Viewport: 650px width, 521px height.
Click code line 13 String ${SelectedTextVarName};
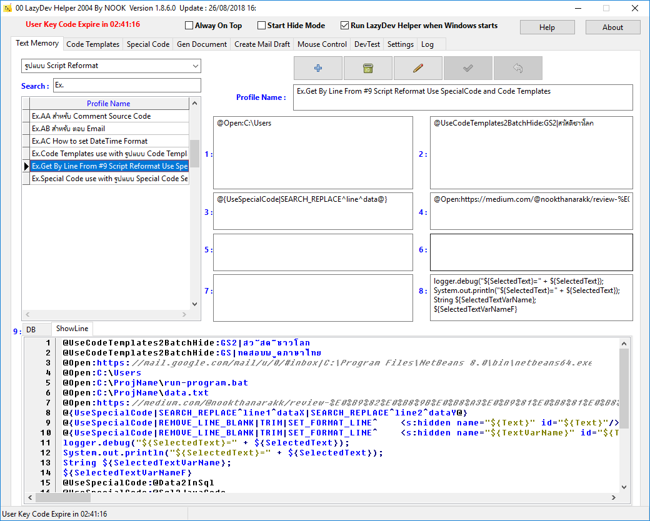pos(147,462)
